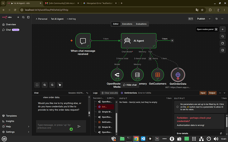This screenshot has height=142, width=228.
Task: Click Clear execution button in Logs
Action: pyautogui.click(x=110, y=93)
